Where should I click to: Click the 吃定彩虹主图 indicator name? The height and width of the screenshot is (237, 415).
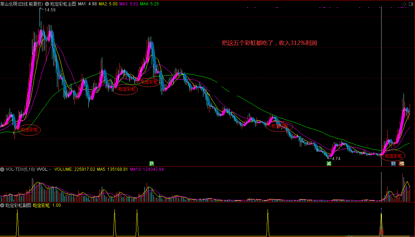point(63,4)
